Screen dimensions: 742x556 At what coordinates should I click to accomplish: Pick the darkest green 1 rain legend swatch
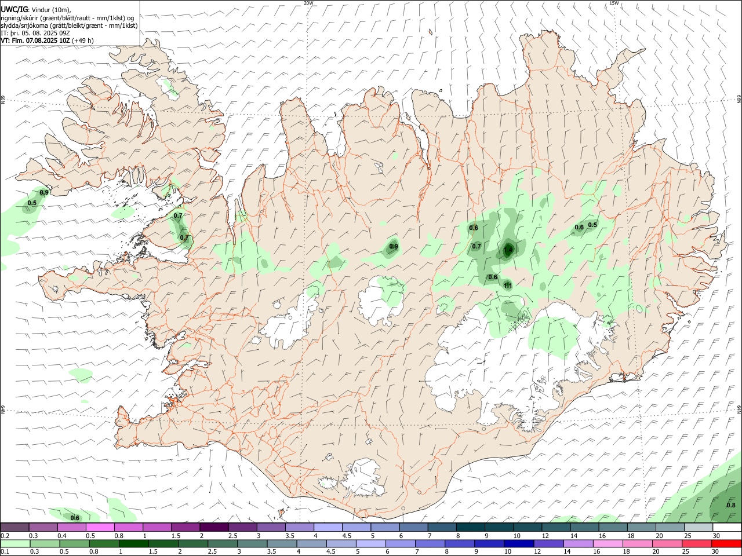[133, 543]
